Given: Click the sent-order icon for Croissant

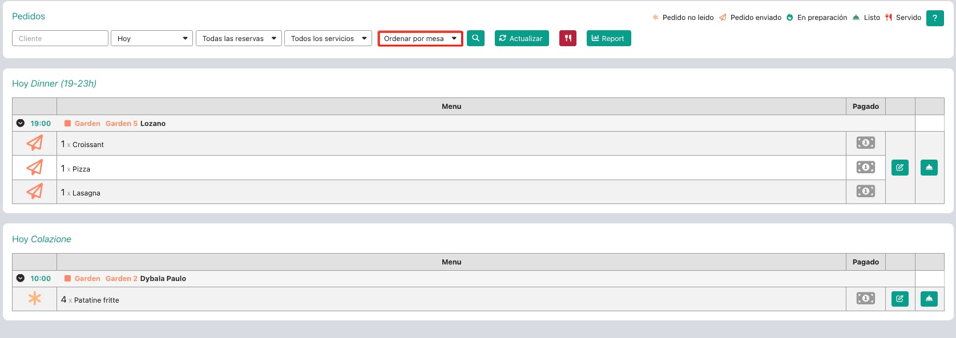Looking at the screenshot, I should coord(35,143).
